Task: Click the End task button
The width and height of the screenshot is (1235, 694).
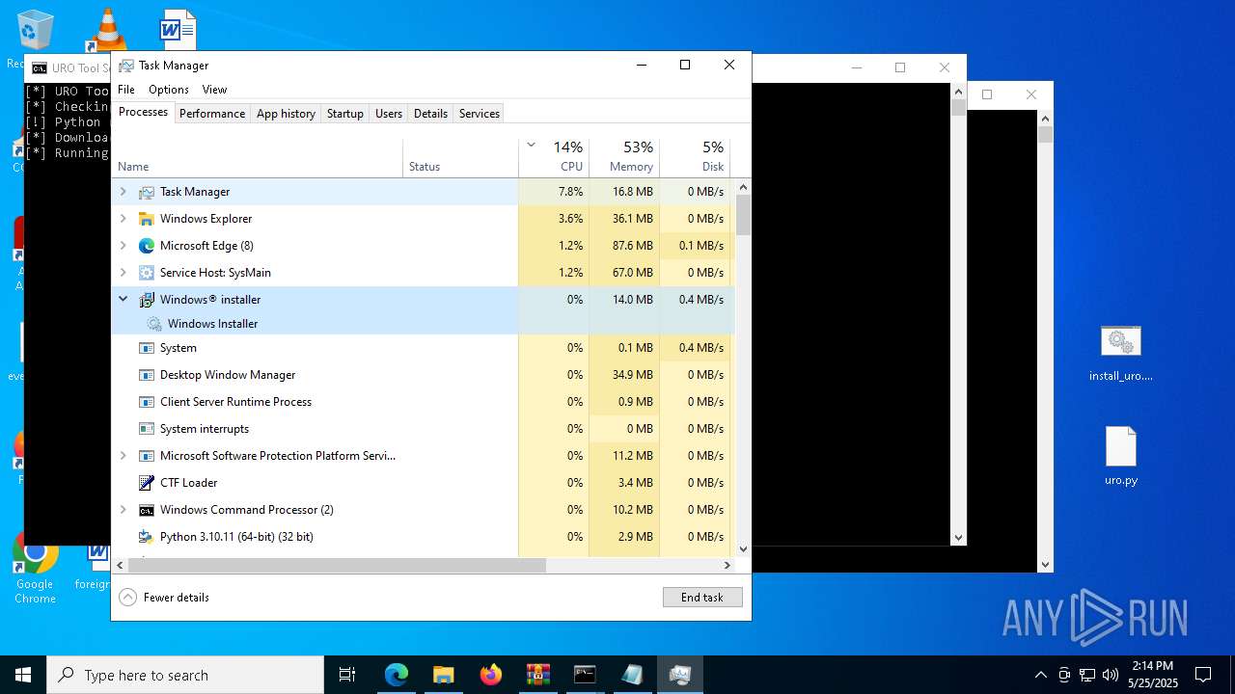Action: (702, 598)
